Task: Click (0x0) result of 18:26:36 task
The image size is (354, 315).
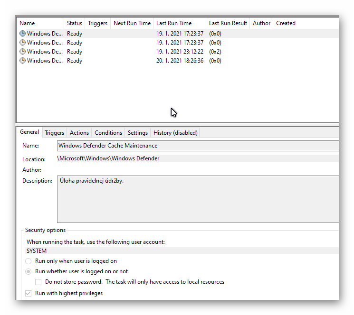Action: pyautogui.click(x=215, y=61)
